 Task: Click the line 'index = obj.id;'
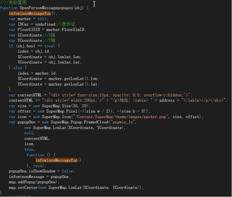tap(34, 51)
